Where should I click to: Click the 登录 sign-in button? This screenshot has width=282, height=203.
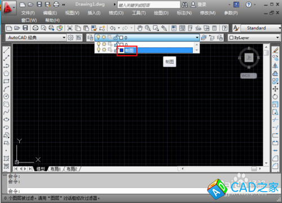point(199,5)
